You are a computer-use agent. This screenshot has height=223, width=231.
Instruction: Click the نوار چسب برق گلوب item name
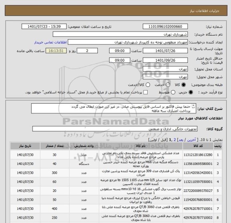click(x=141, y=191)
